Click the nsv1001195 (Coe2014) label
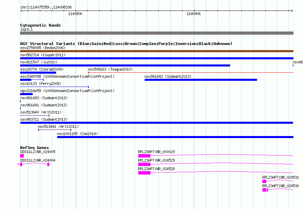This screenshot has width=303, height=209. pos(77,134)
